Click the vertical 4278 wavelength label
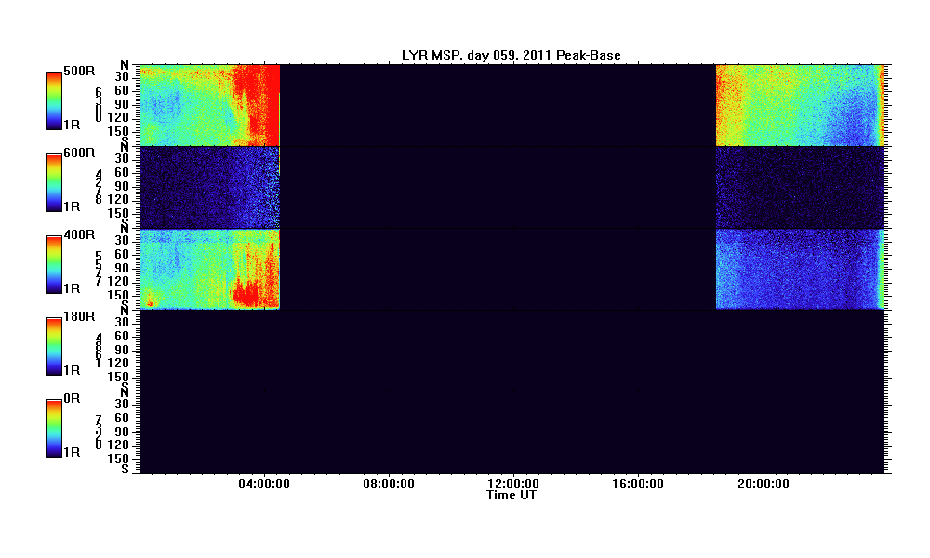This screenshot has width=930, height=558. (99, 186)
